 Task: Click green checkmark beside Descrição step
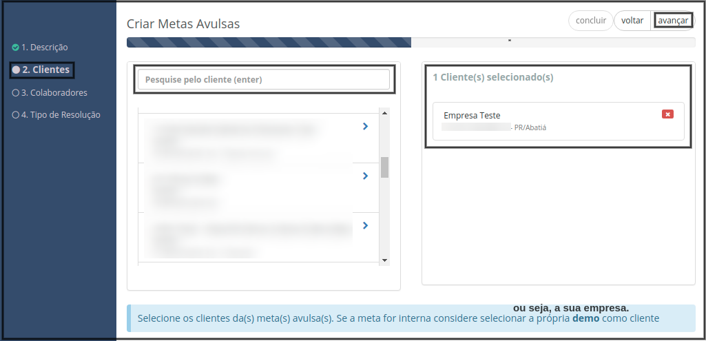point(15,48)
